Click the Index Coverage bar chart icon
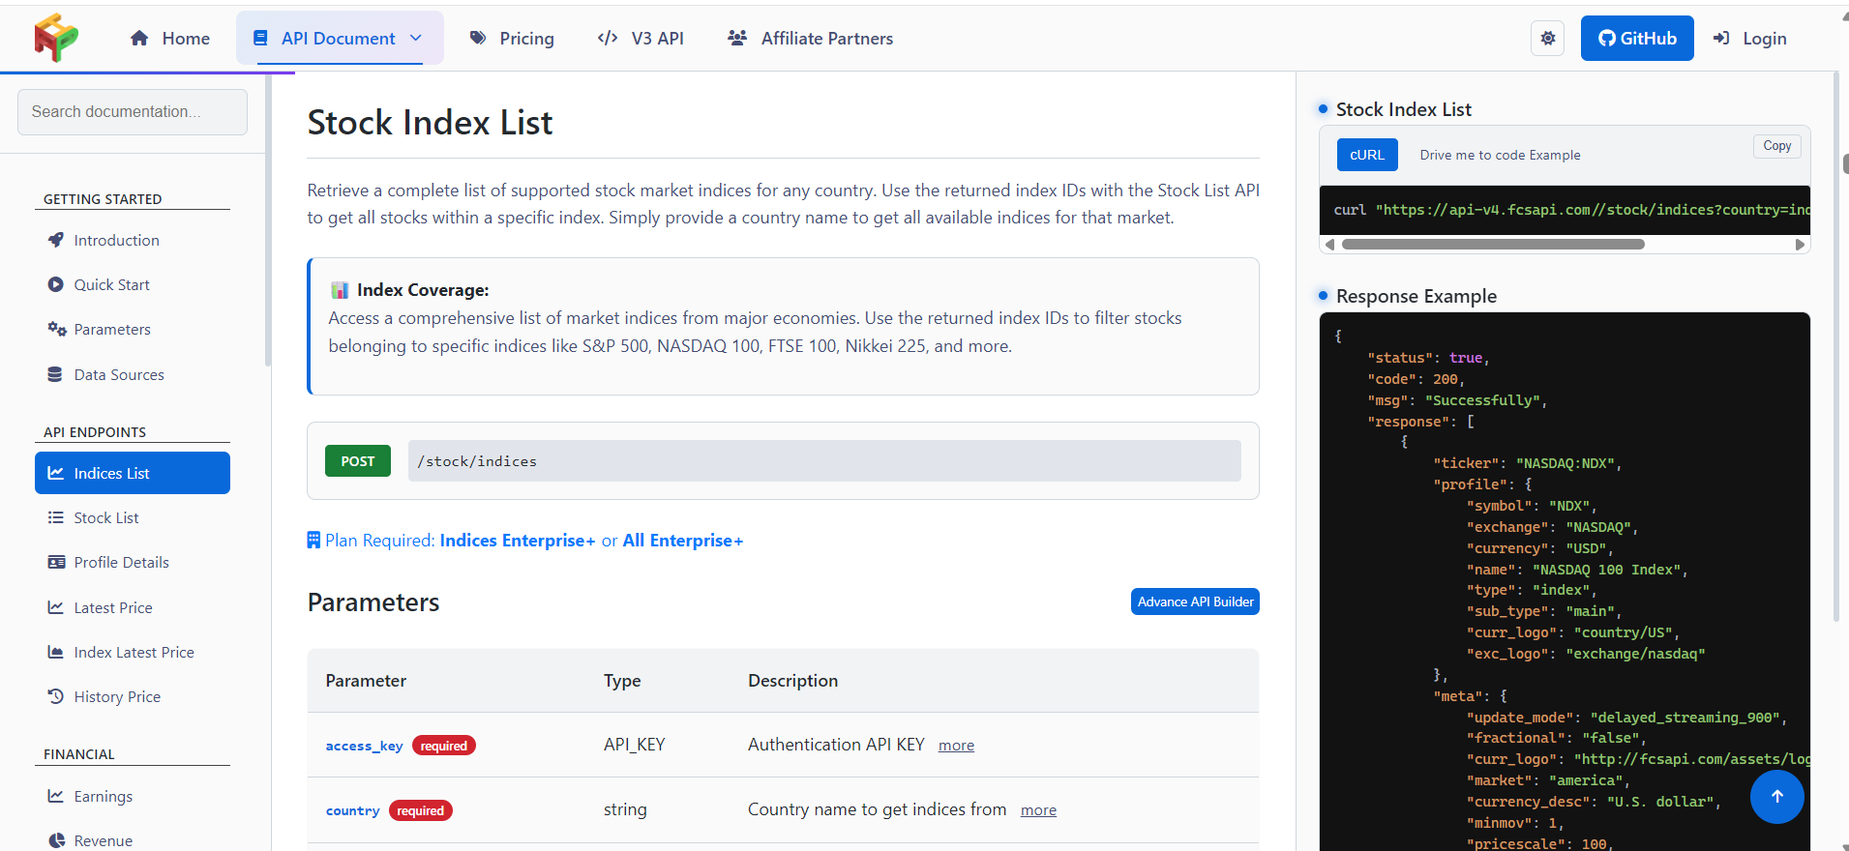The image size is (1849, 851). [x=340, y=290]
